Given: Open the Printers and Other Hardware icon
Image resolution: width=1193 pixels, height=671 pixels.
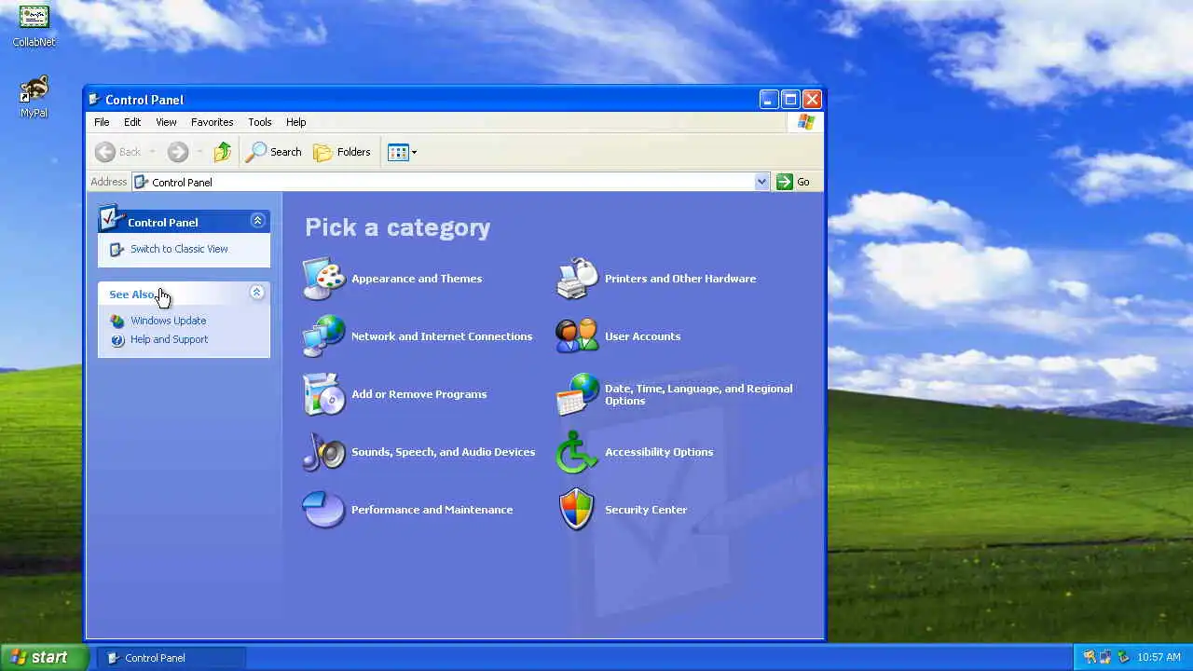Looking at the screenshot, I should (577, 279).
